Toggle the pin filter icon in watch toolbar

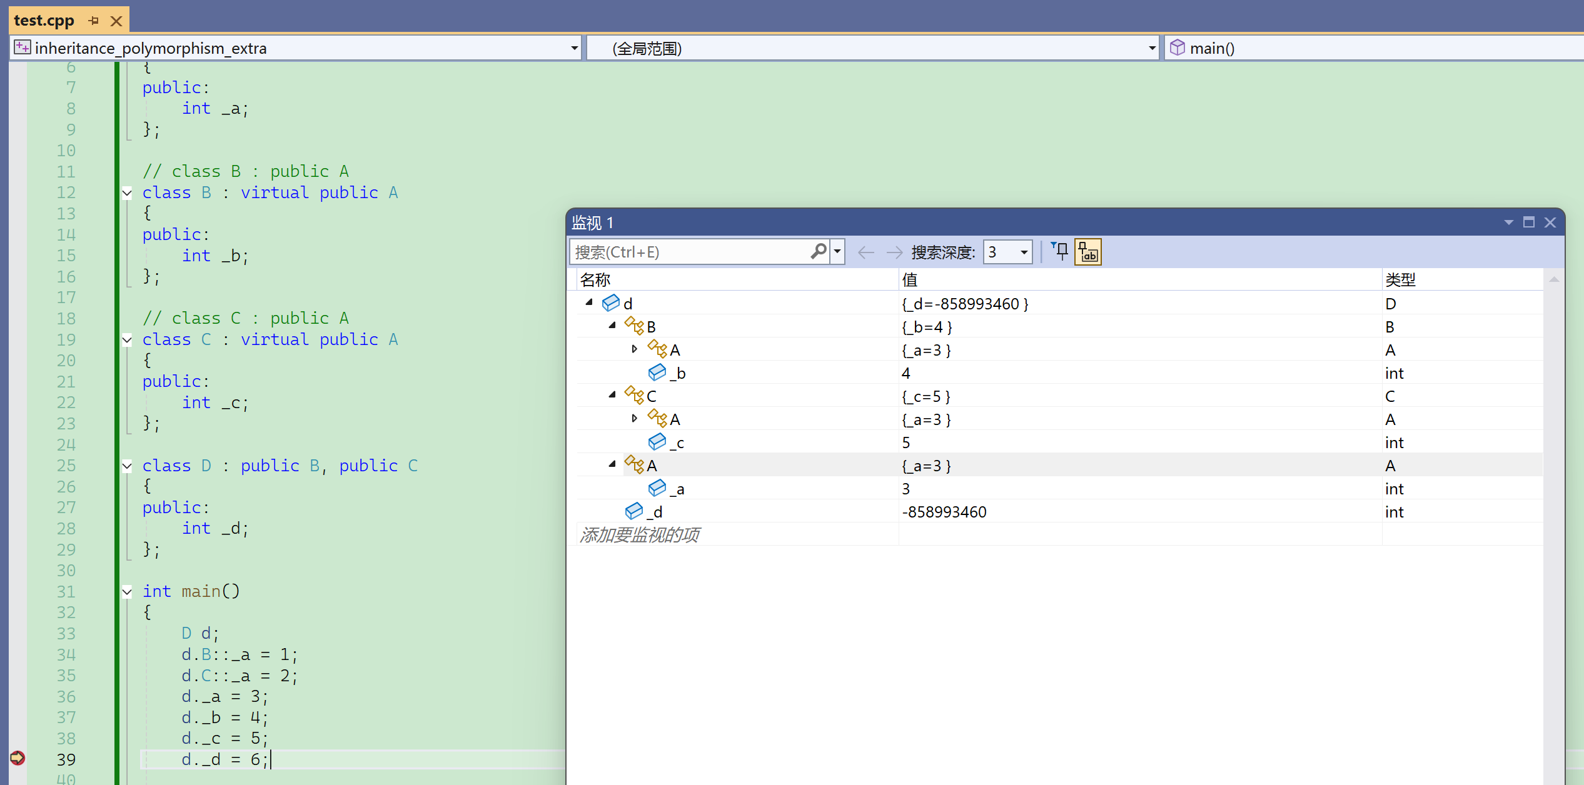[1060, 251]
